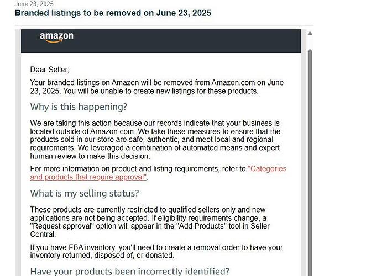Click the scrollbar track above the thumb

tap(310, 43)
